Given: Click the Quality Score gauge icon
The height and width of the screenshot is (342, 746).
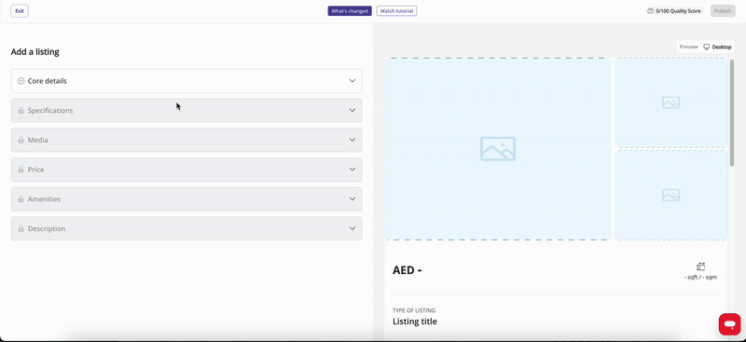Looking at the screenshot, I should (x=650, y=11).
